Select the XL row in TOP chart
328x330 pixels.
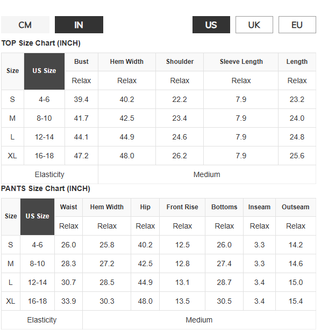point(159,156)
